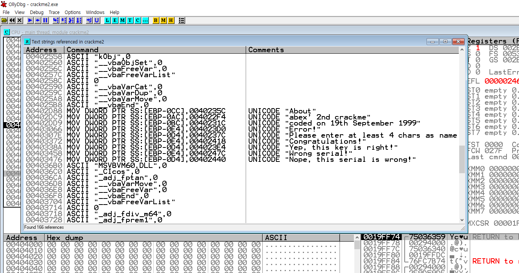Show Log window with L icon
Screen dimensions: 519x273
click(x=108, y=20)
